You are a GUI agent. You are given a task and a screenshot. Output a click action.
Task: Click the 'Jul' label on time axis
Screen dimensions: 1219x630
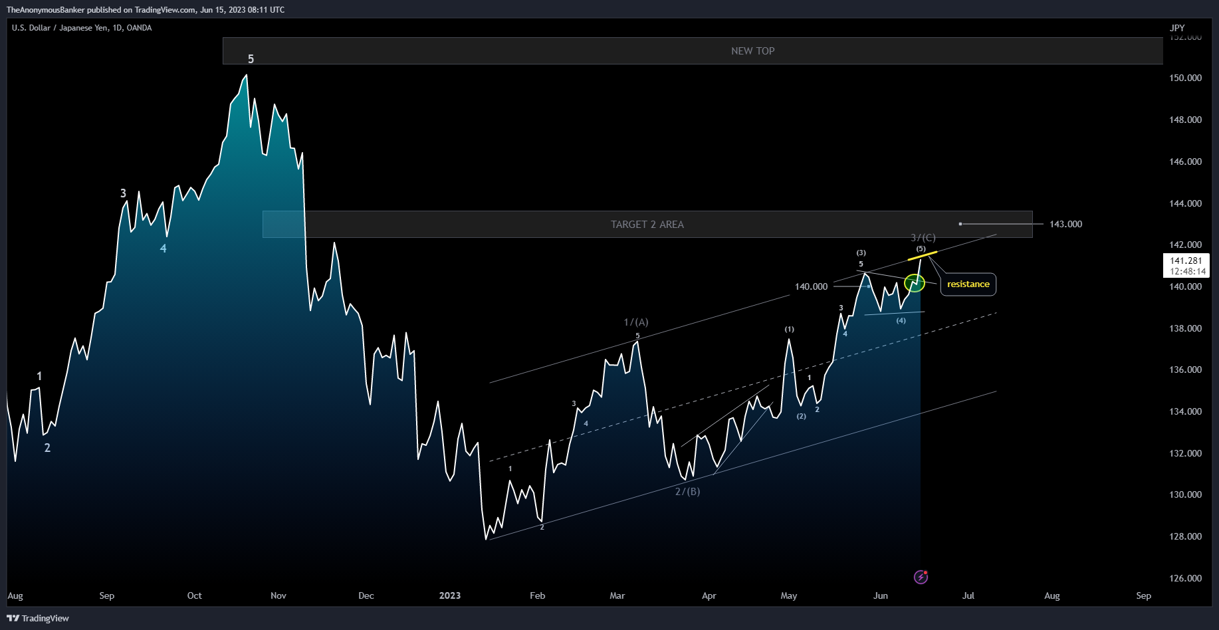tap(968, 595)
